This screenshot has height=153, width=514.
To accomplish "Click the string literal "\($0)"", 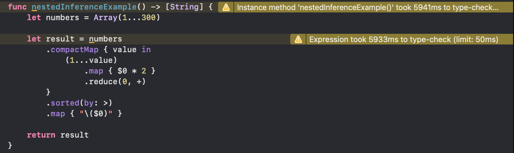I will 96,114.
